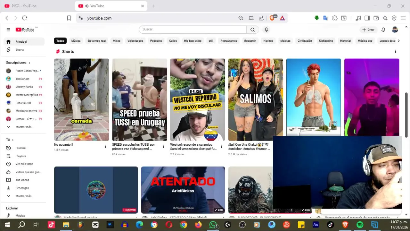Show more filter chips with the right arrow
The height and width of the screenshot is (231, 410).
[398, 41]
